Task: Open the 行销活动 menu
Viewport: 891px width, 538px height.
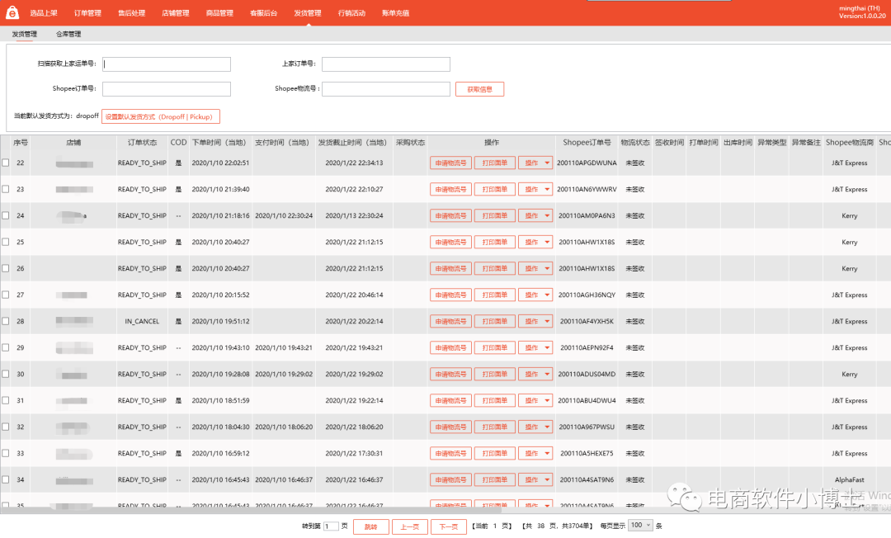Action: pyautogui.click(x=351, y=13)
